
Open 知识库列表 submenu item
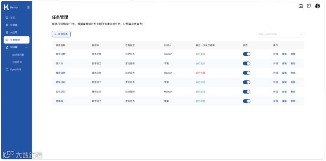tap(18, 55)
